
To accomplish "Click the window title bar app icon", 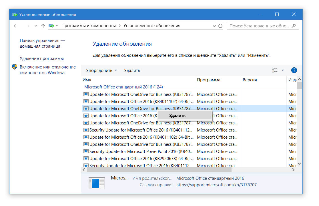I will [15, 15].
